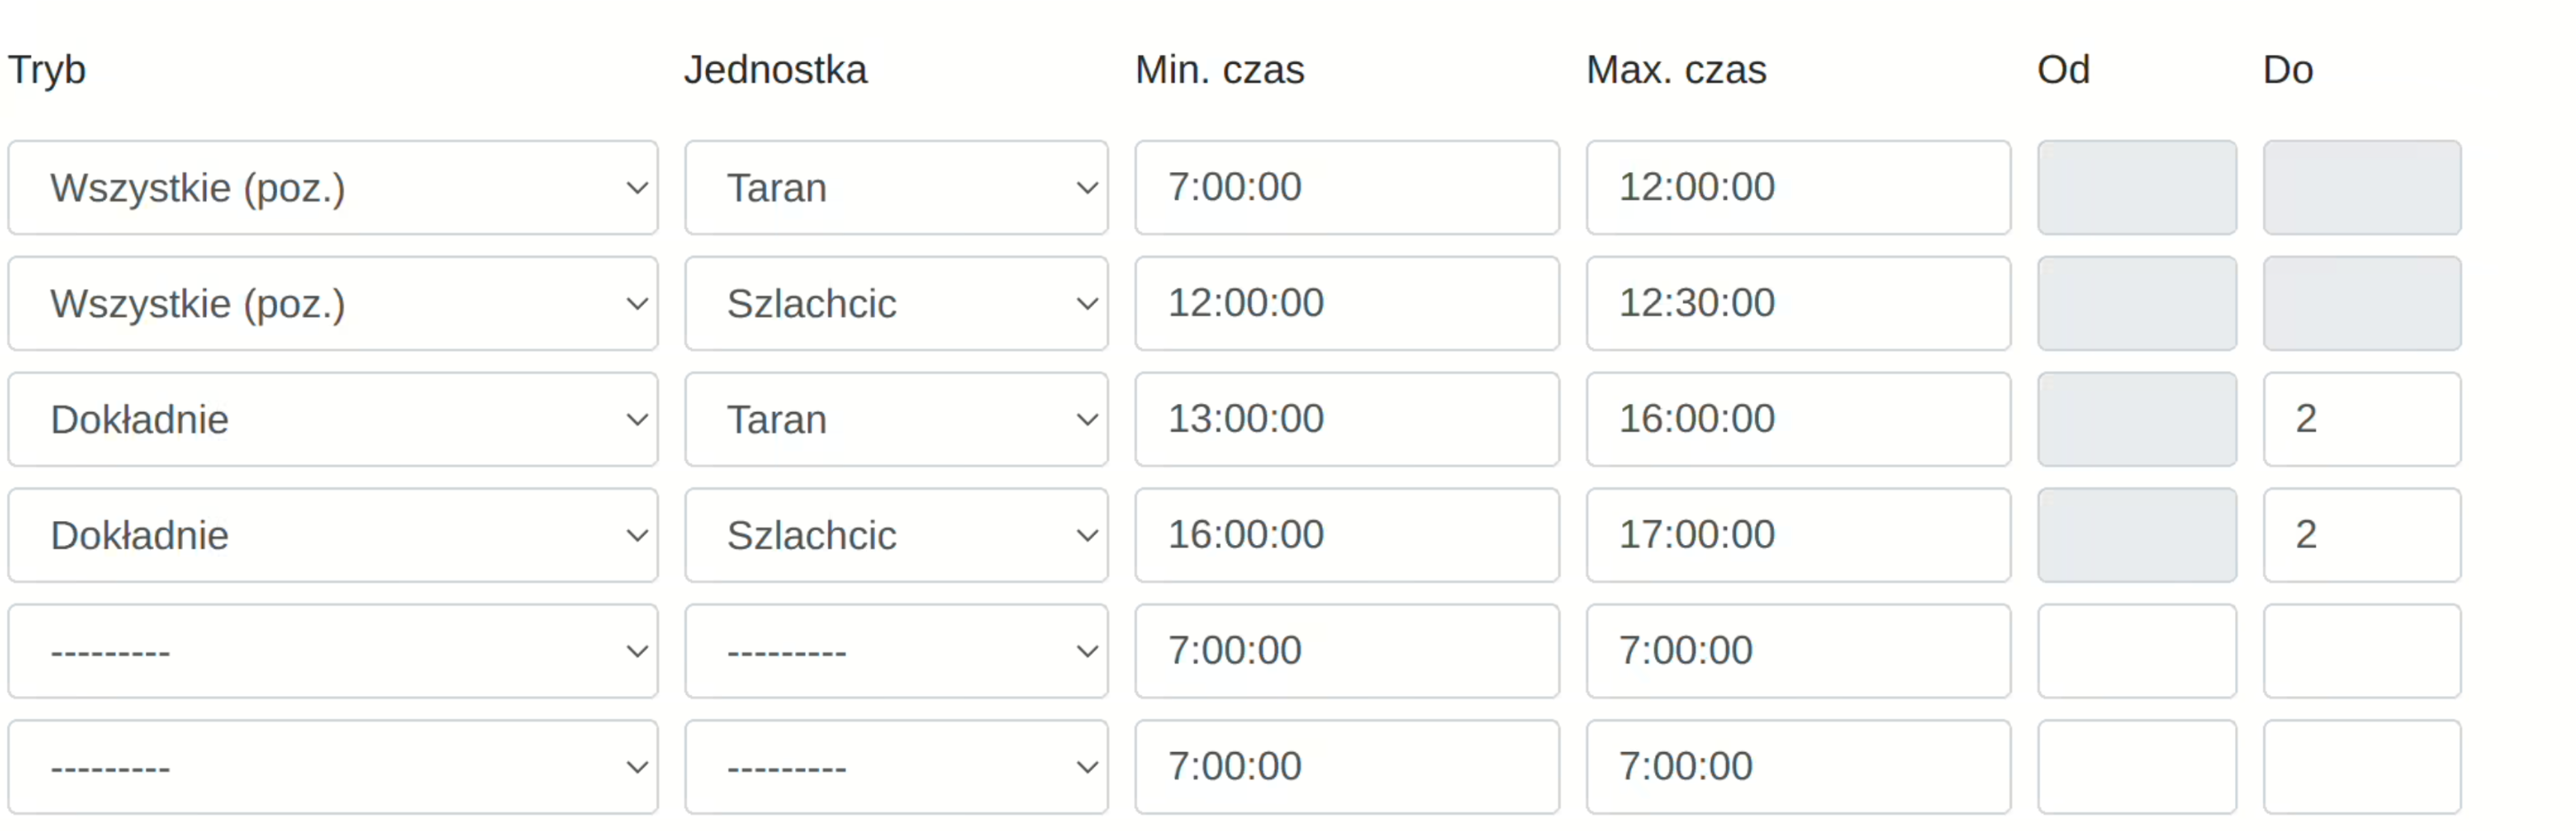
Task: Click the empty Do field in last row
Action: point(2362,768)
